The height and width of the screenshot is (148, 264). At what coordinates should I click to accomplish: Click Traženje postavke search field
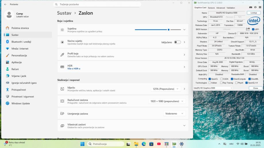tap(97, 4)
